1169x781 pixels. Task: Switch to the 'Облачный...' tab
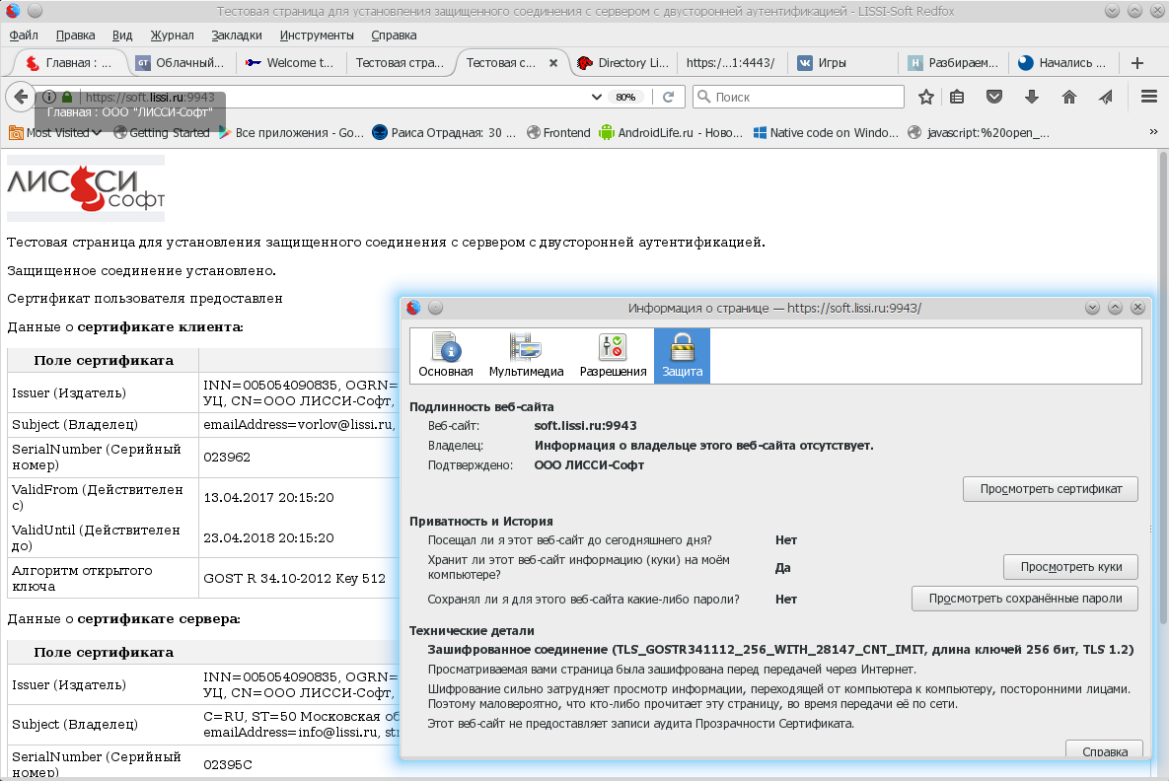pyautogui.click(x=181, y=63)
